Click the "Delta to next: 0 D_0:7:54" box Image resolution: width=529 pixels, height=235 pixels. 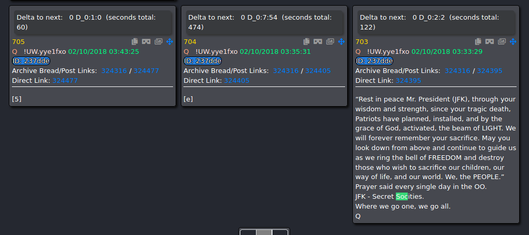(264, 22)
